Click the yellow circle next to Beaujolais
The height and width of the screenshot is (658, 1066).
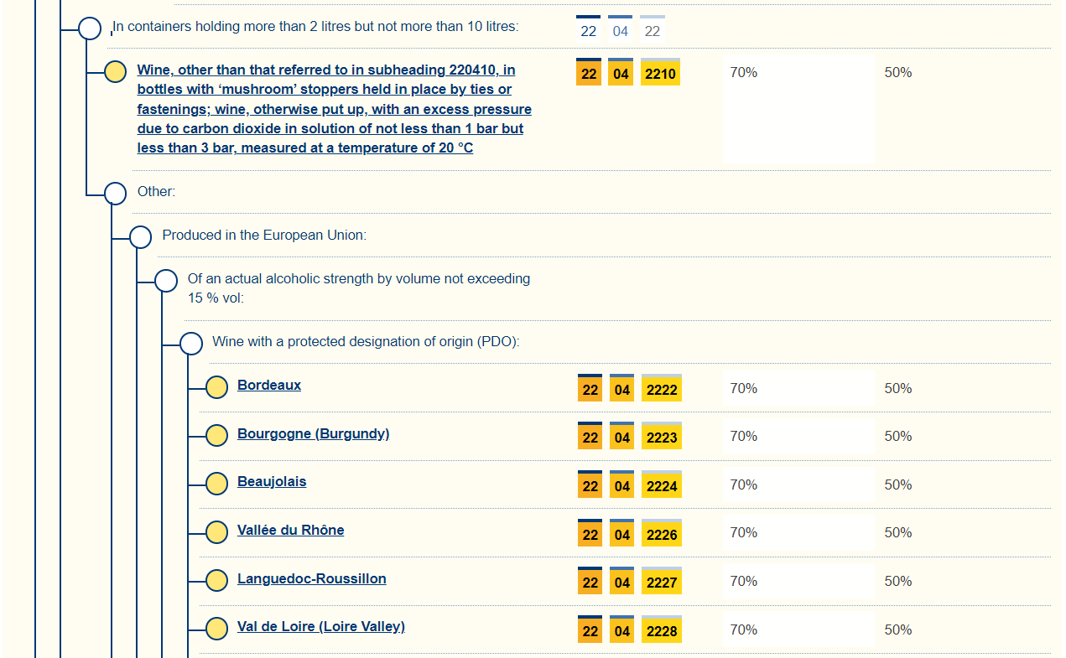tap(216, 484)
